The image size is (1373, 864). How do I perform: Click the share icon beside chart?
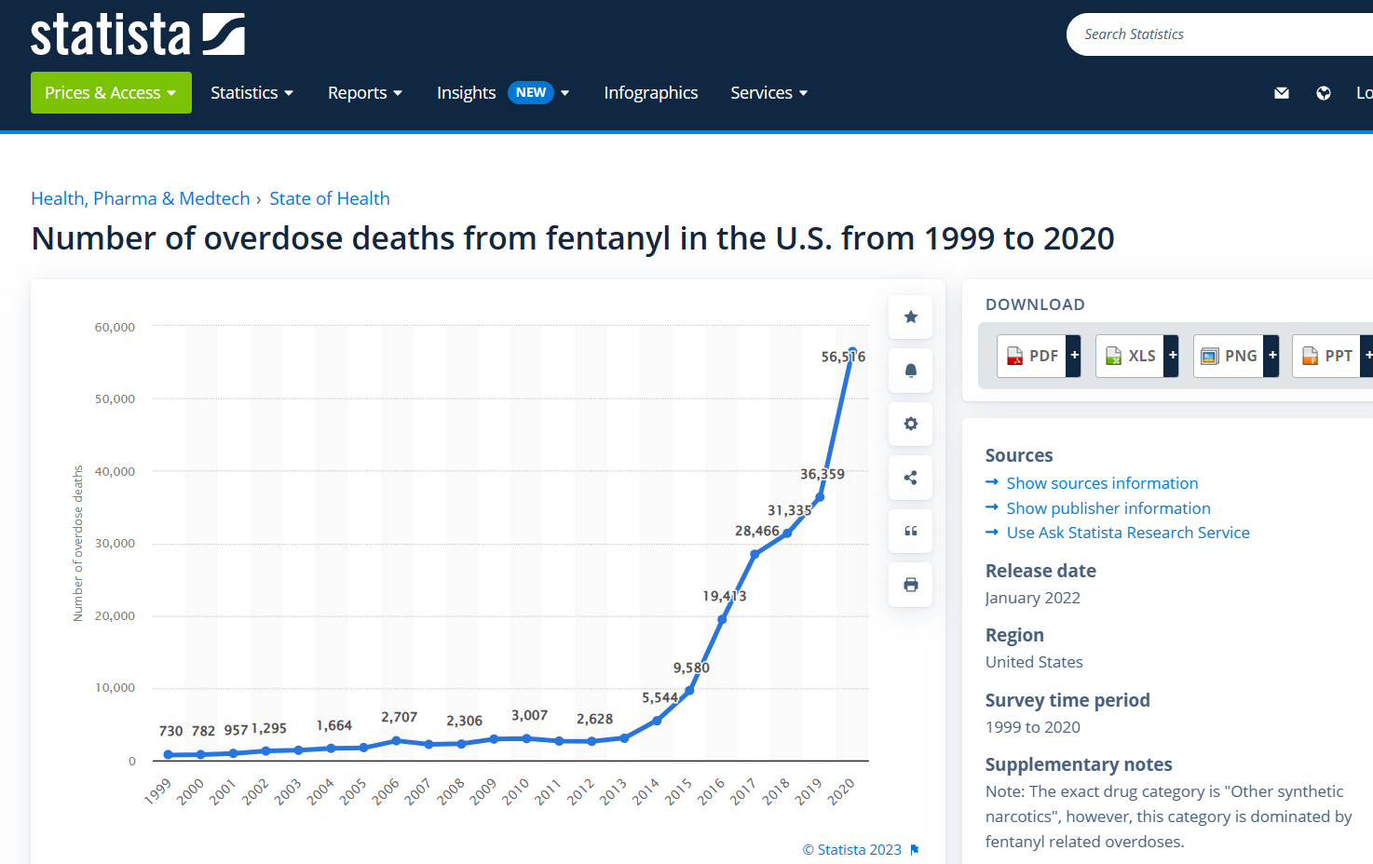click(x=911, y=478)
